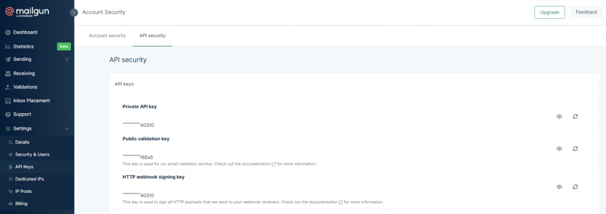Click the Mailgun logo

coord(27,12)
